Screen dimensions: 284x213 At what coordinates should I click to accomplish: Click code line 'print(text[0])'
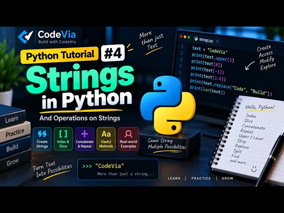tap(207, 63)
